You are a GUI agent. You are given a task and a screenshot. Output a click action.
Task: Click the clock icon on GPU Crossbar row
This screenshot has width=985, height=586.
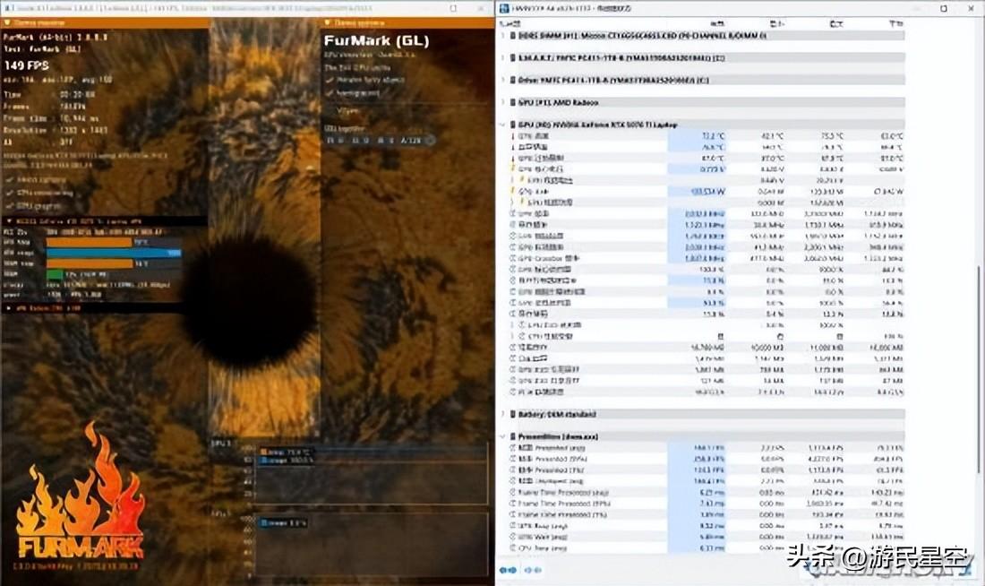513,258
